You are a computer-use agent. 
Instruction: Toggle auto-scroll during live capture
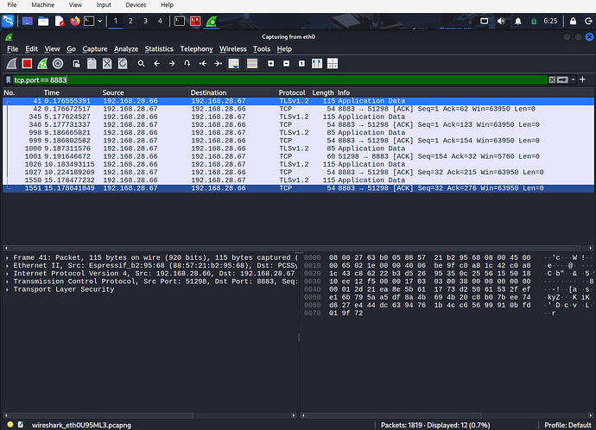pyautogui.click(x=233, y=63)
